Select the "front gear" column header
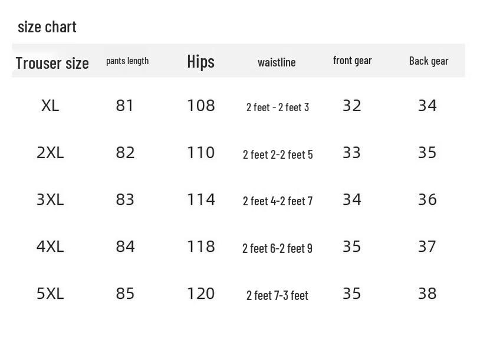Screen dimensions: 477x357 [352, 60]
